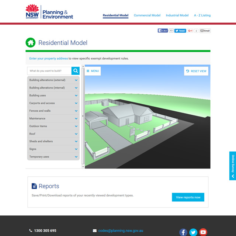Open the Twitter page from footer icon
The image size is (236, 236).
(x=193, y=232)
